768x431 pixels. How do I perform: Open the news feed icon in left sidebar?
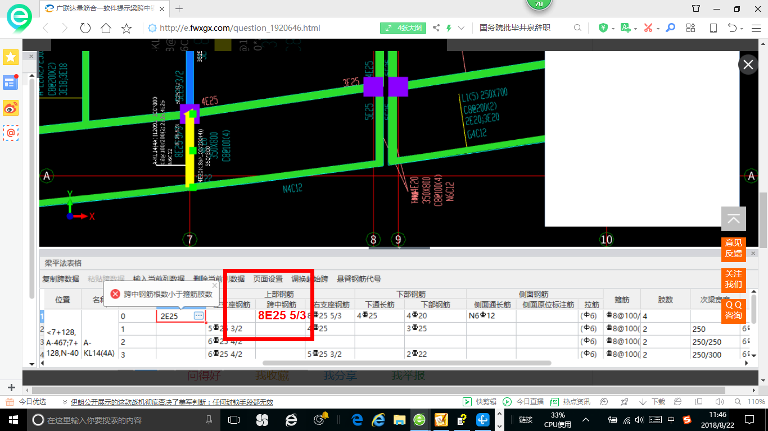point(11,82)
